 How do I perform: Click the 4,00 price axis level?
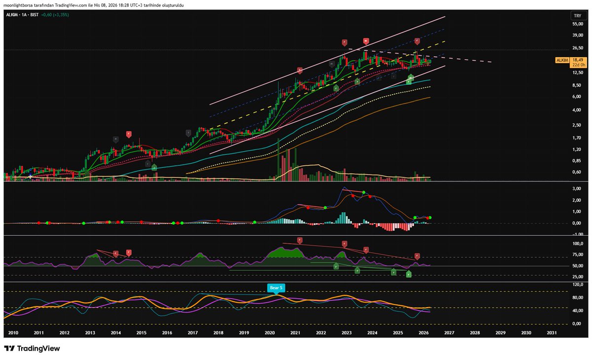(x=577, y=110)
